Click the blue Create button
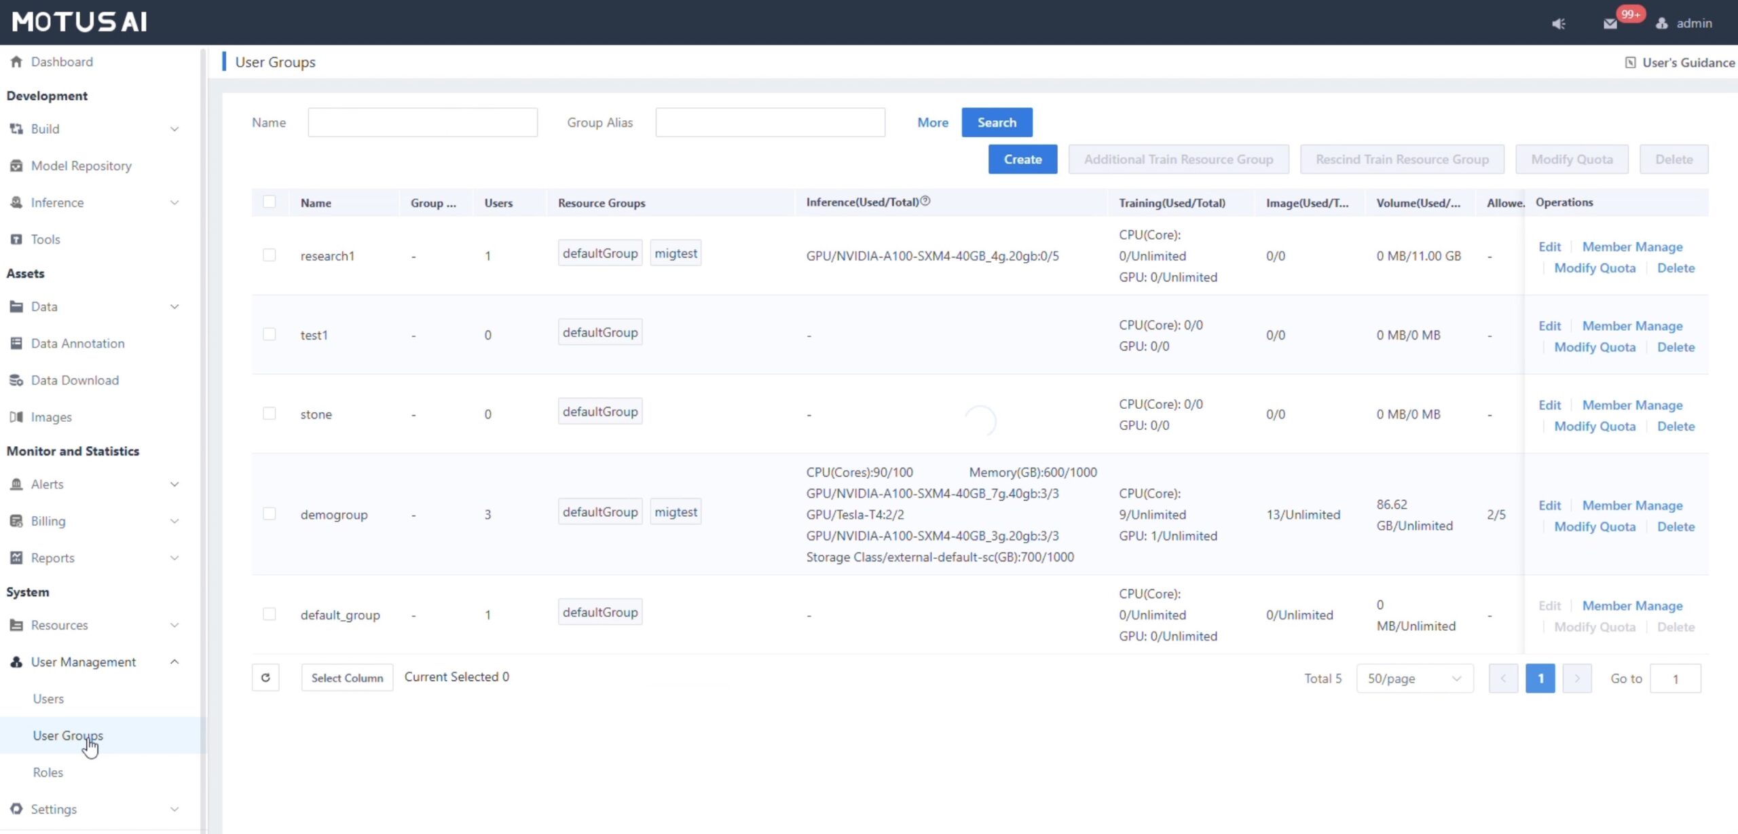Screen dimensions: 1738x834 [x=1022, y=160]
